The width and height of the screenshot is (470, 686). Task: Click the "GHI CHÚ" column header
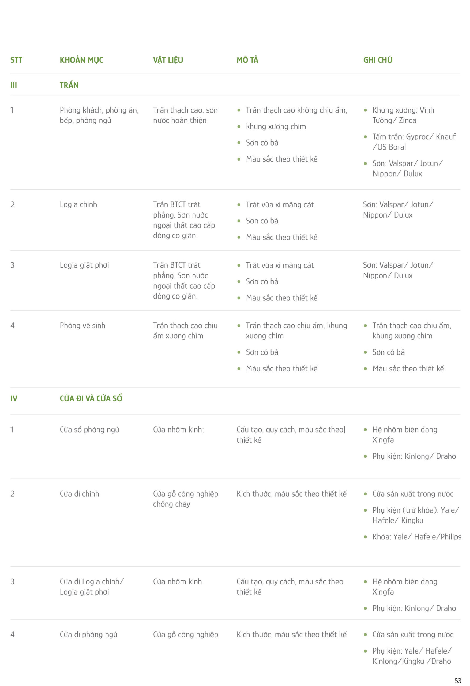378,60
